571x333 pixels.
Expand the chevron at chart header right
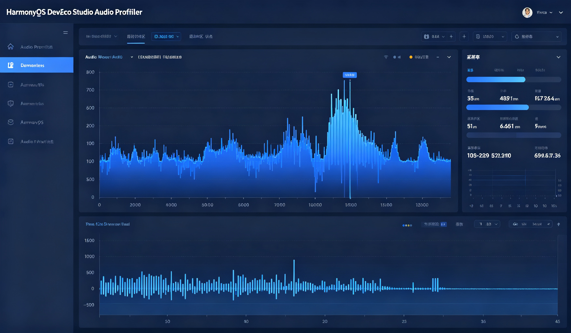click(449, 57)
